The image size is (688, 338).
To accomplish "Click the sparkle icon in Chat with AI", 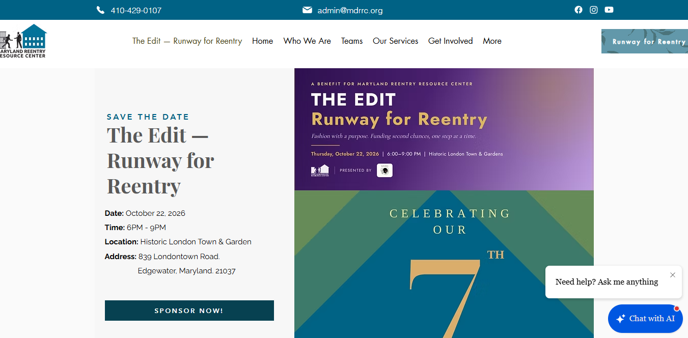I will tap(620, 319).
